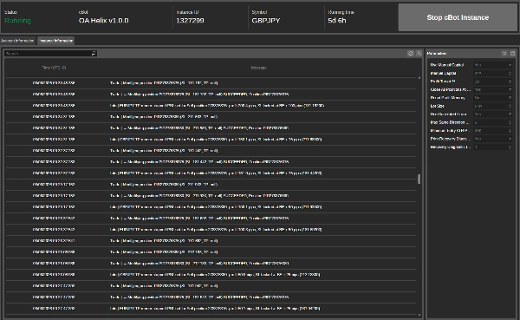Image resolution: width=520 pixels, height=320 pixels.
Task: Click the log scrollbar thumb
Action: click(x=419, y=179)
